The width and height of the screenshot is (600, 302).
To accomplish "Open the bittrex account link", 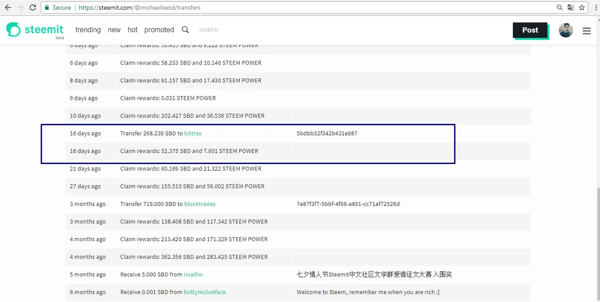I will tap(193, 133).
